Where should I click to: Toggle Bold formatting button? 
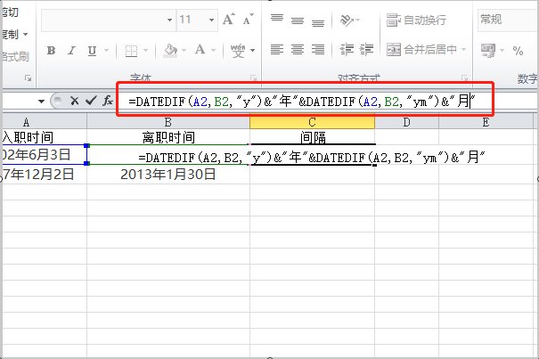tap(51, 51)
